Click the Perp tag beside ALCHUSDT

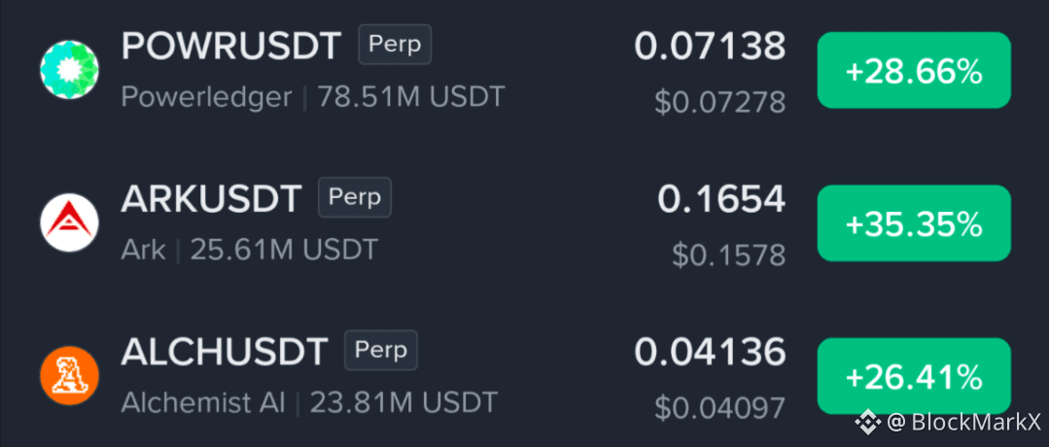(381, 350)
